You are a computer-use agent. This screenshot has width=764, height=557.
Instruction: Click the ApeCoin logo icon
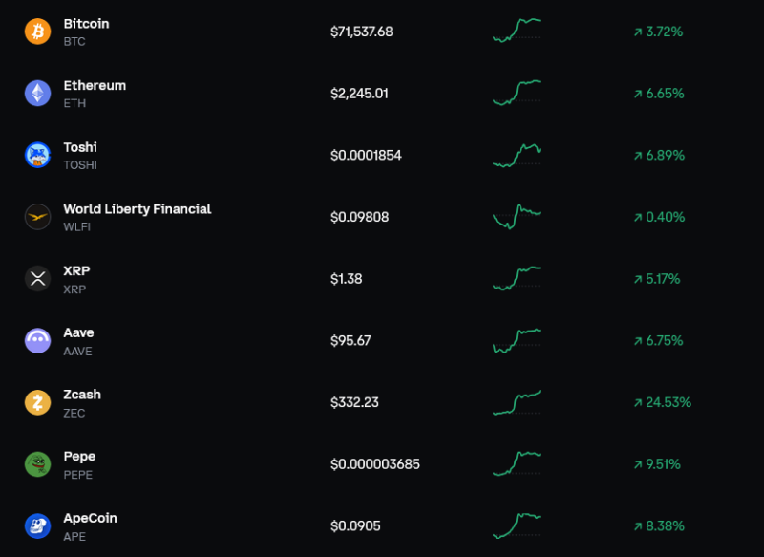point(37,525)
